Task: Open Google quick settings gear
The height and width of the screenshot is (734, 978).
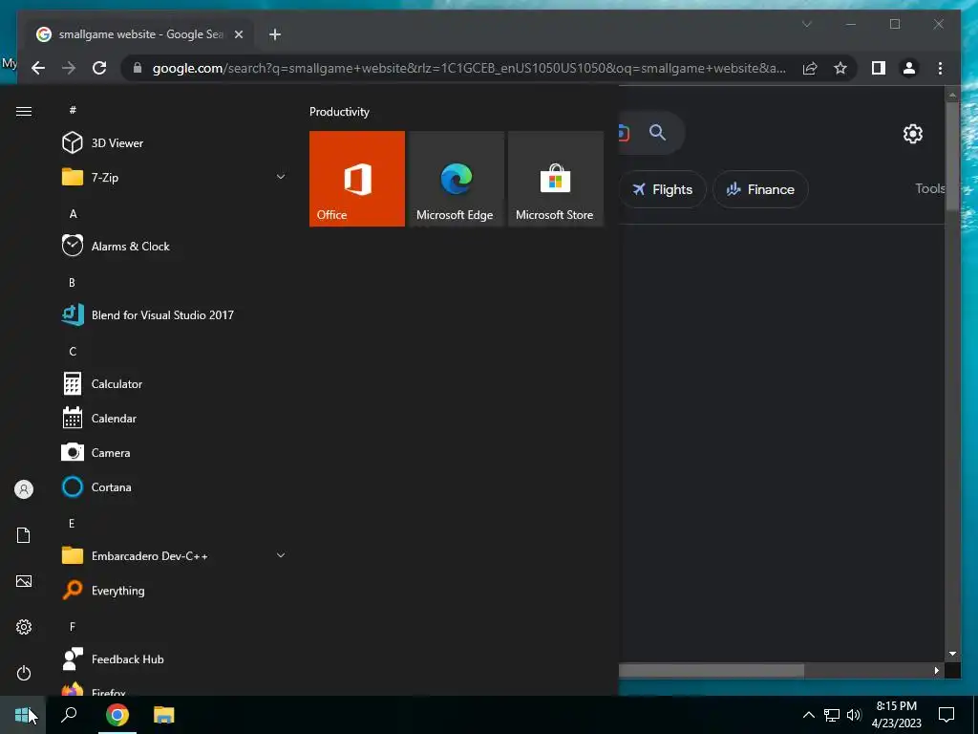Action: 912,134
